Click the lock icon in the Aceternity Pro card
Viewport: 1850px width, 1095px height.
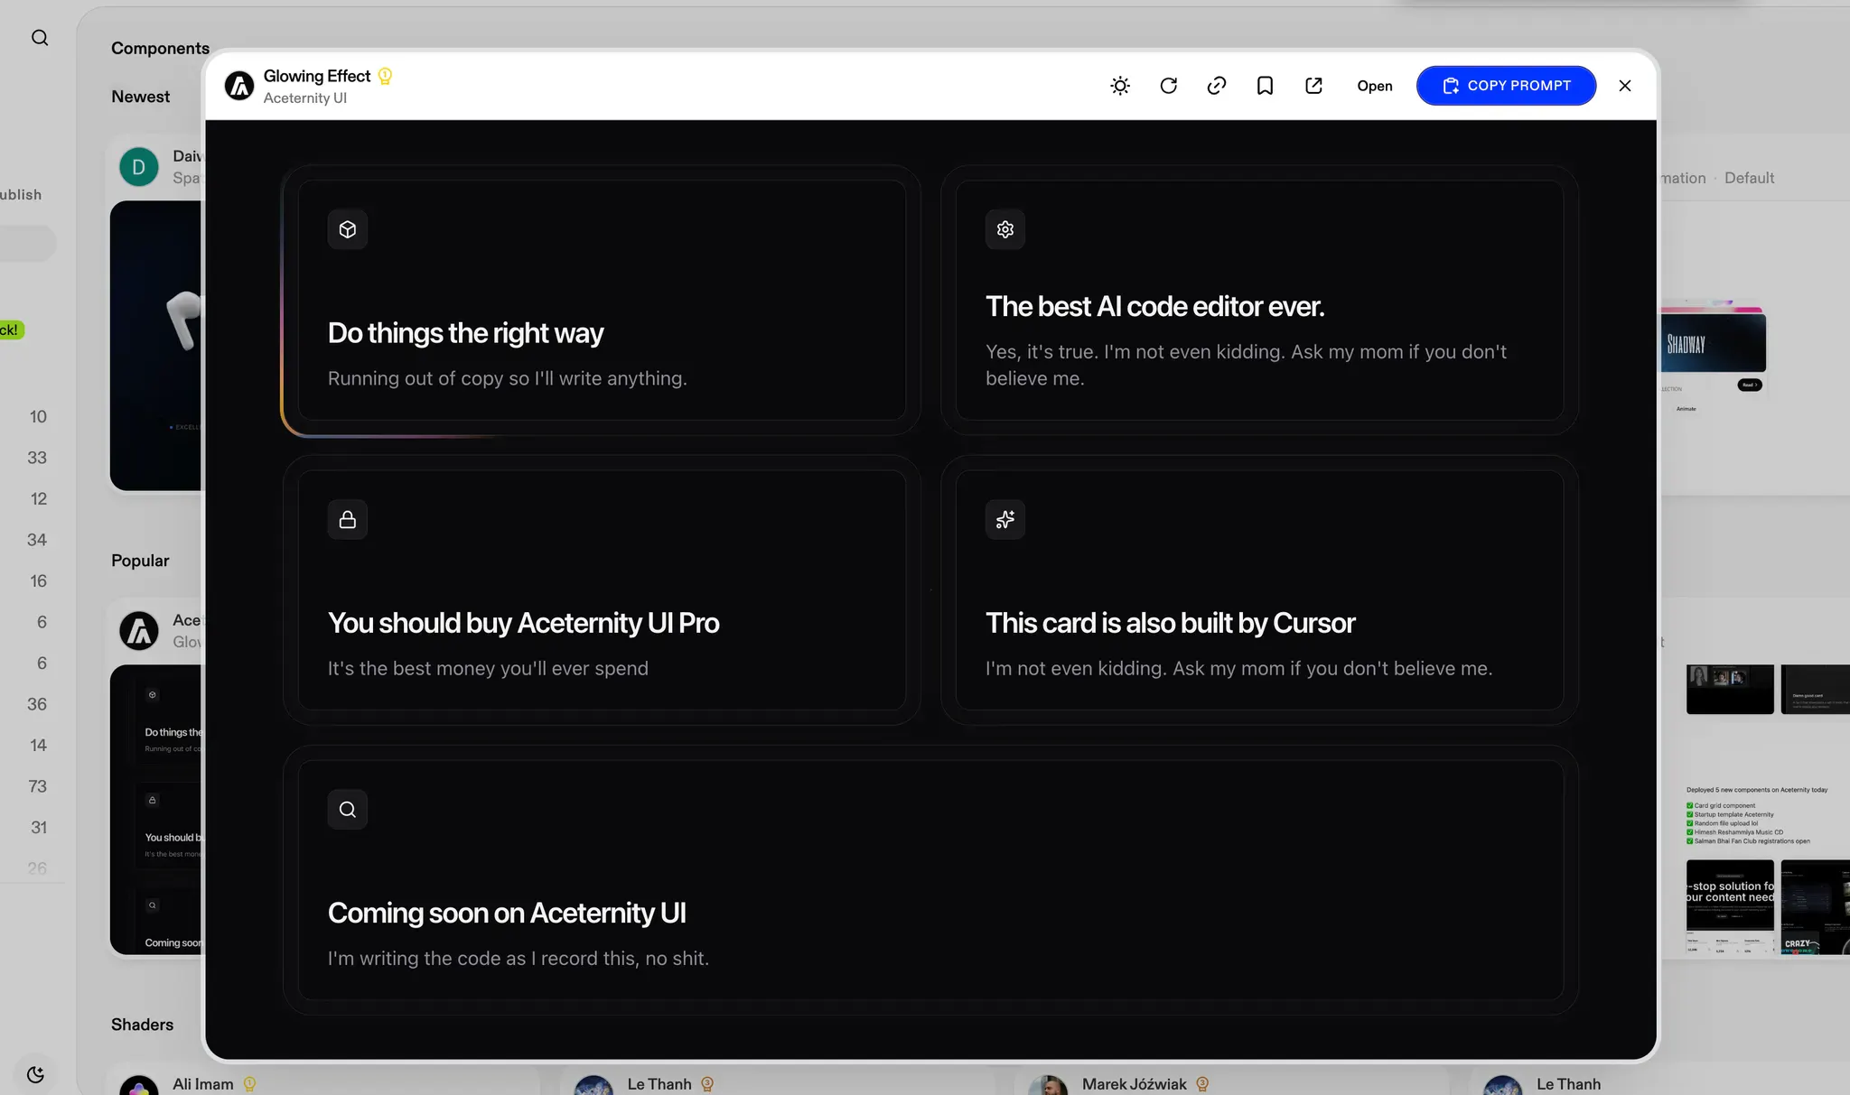coord(348,519)
